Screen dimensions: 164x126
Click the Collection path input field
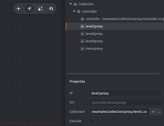point(119,112)
